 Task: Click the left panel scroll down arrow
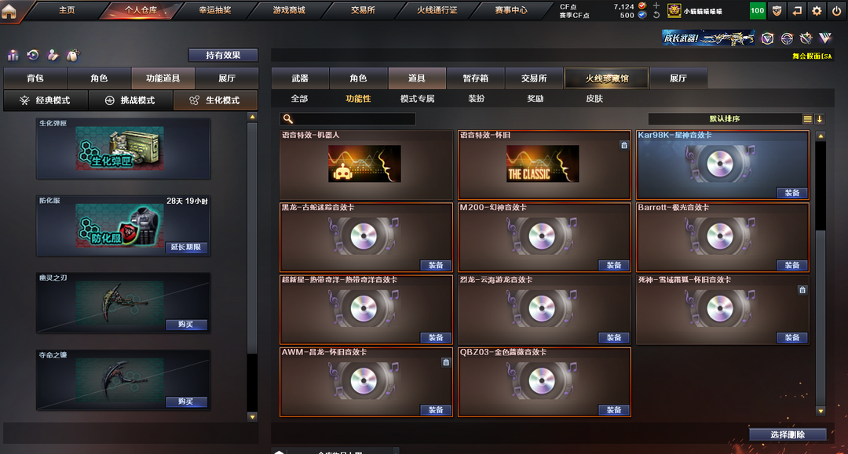coord(252,416)
